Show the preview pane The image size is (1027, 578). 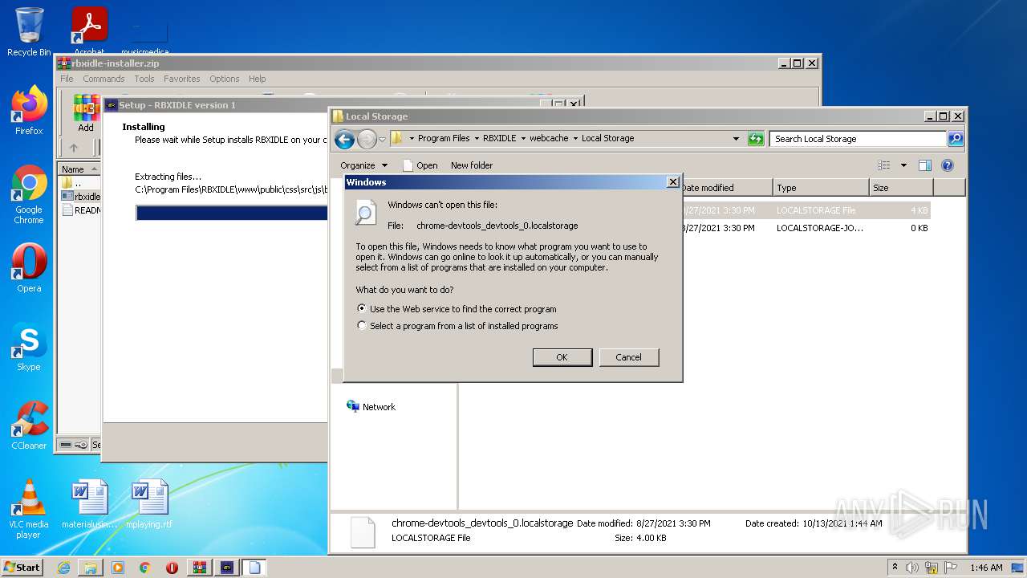pos(924,165)
